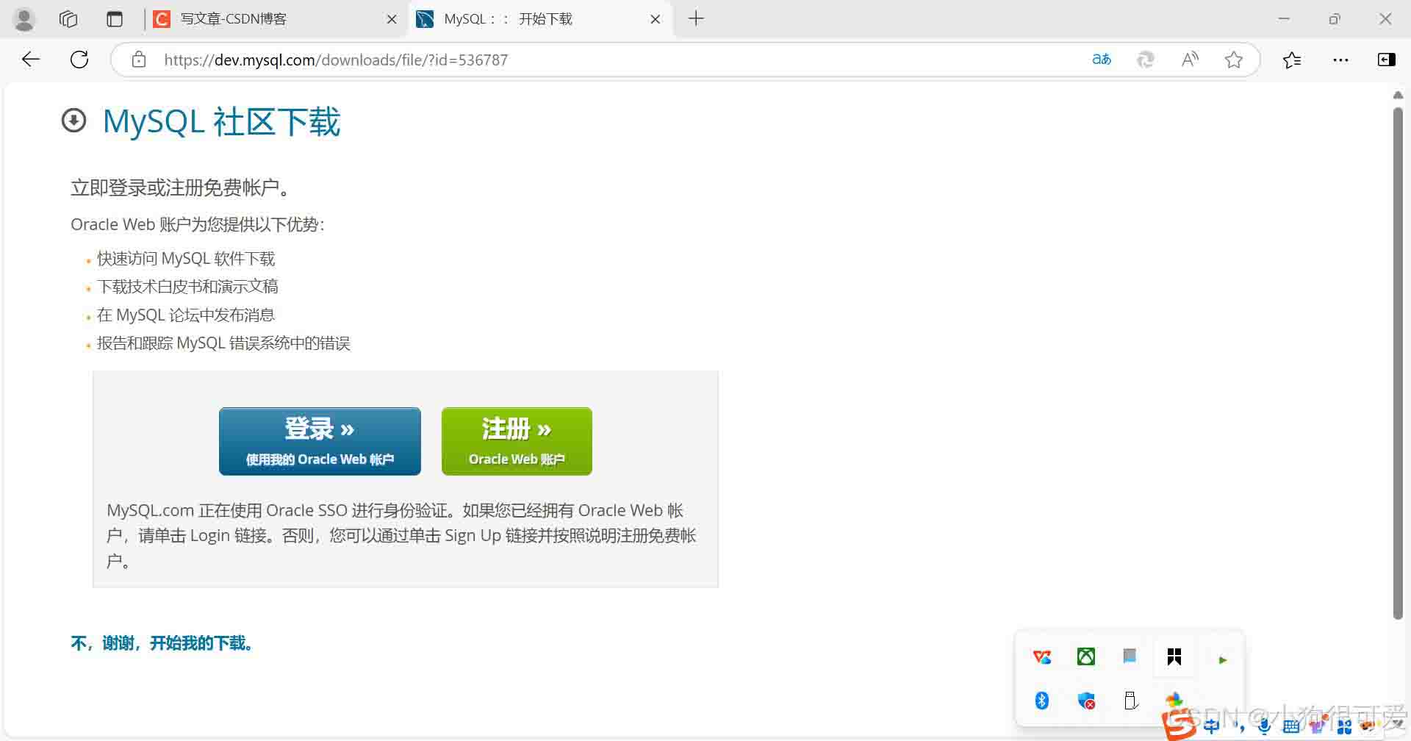Image resolution: width=1411 pixels, height=741 pixels.
Task: Open the translate page icon
Action: (x=1102, y=60)
